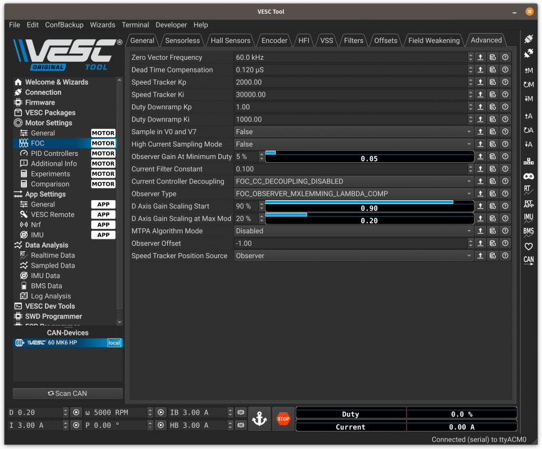Open PID Controllers motor settings page
Screen dimensions: 542x449
(54, 153)
